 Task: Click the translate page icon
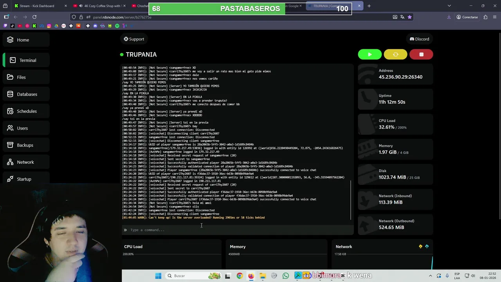(402, 17)
